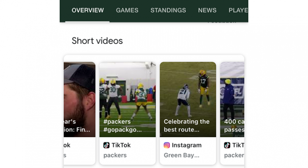Screen dimensions: 308x168
Task: Open the packers account name on the second card
Action: [x=115, y=155]
